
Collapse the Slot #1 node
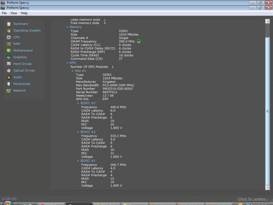[x=72, y=71]
